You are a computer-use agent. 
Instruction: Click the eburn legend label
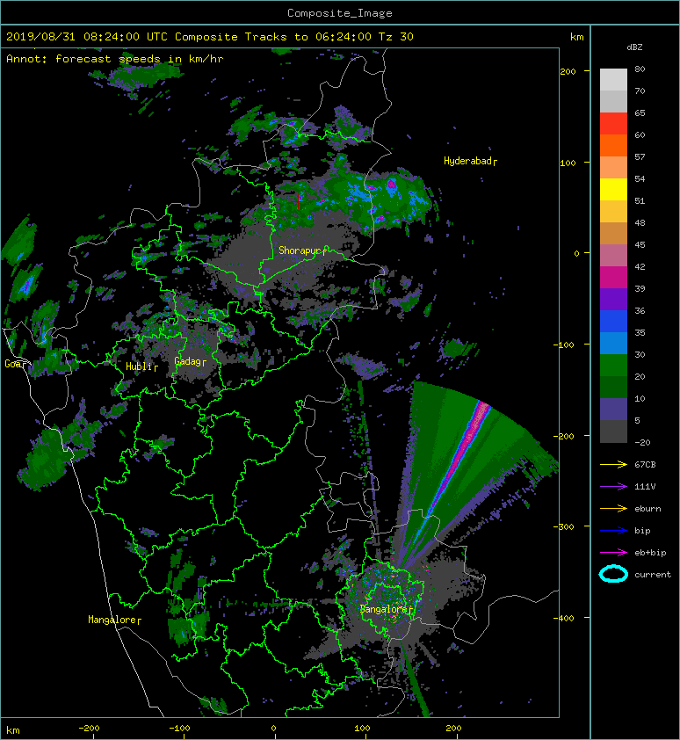(647, 508)
